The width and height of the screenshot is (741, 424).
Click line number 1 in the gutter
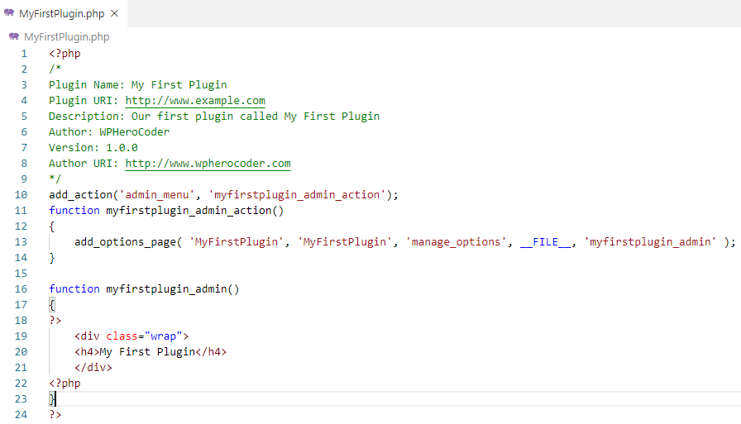24,54
